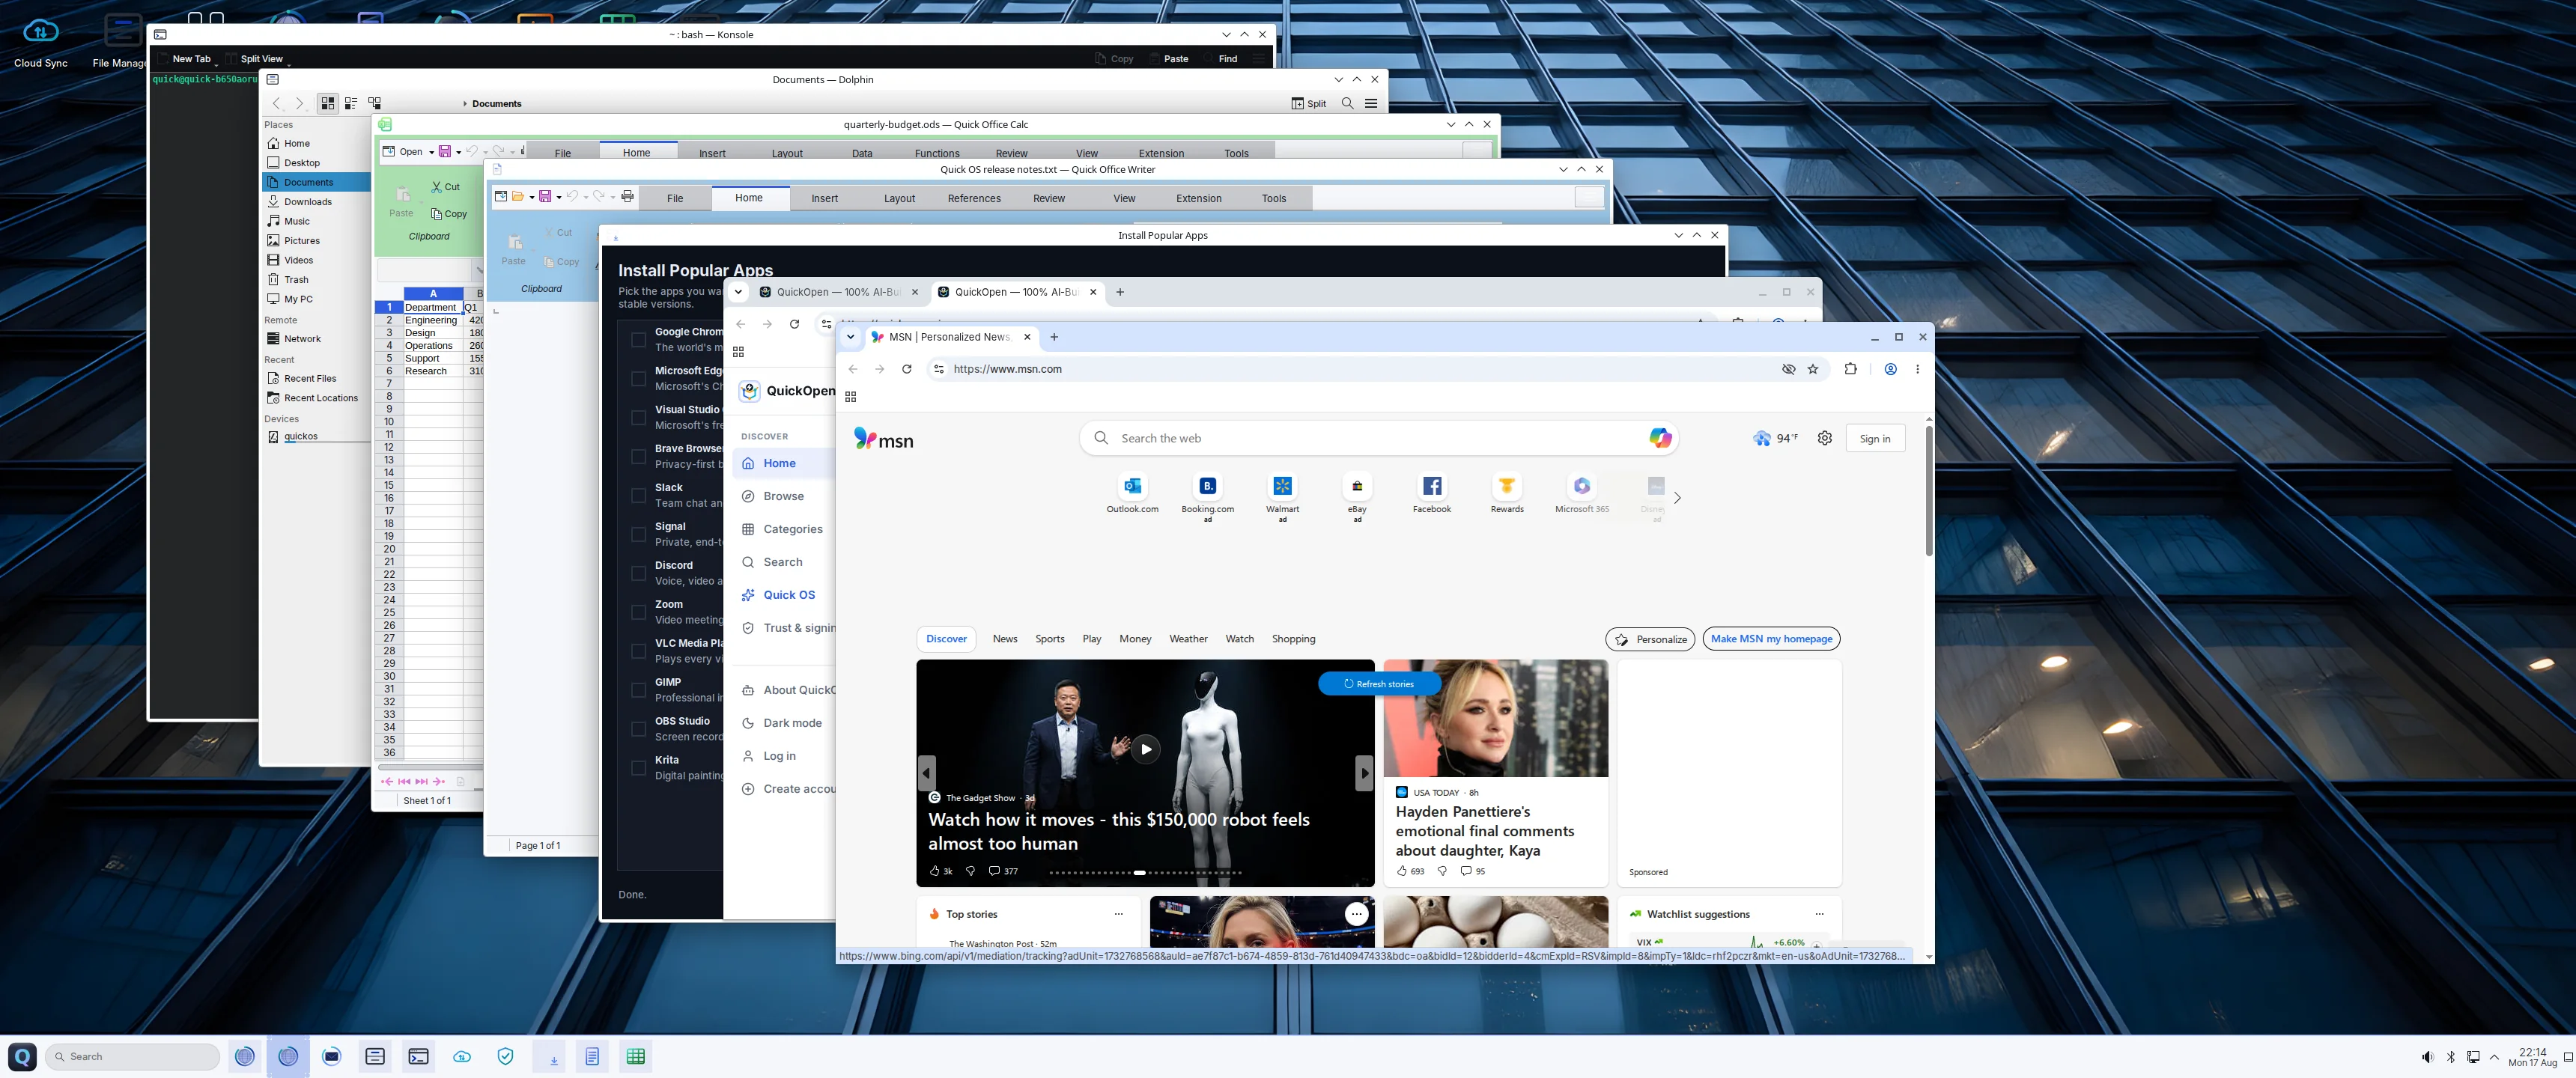Screen dimensions: 2576x1078
Task: Open the browser three-dot menu
Action: [1917, 369]
